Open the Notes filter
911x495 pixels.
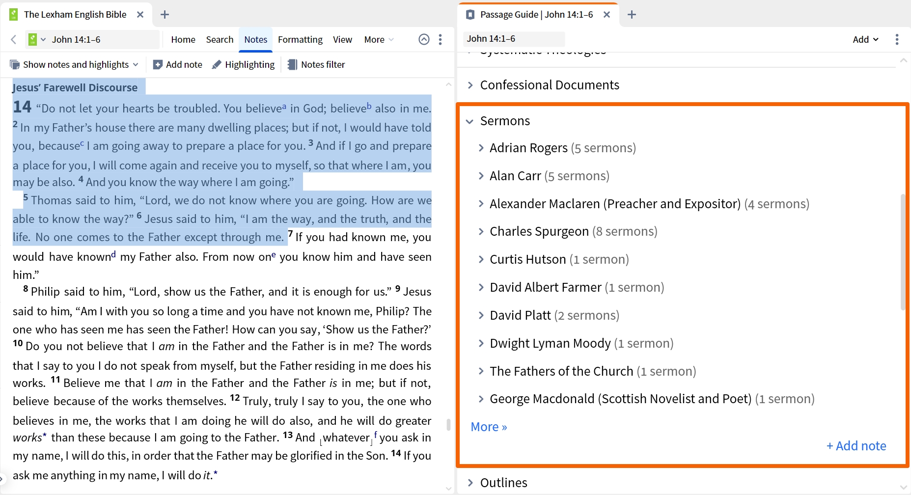(x=316, y=64)
